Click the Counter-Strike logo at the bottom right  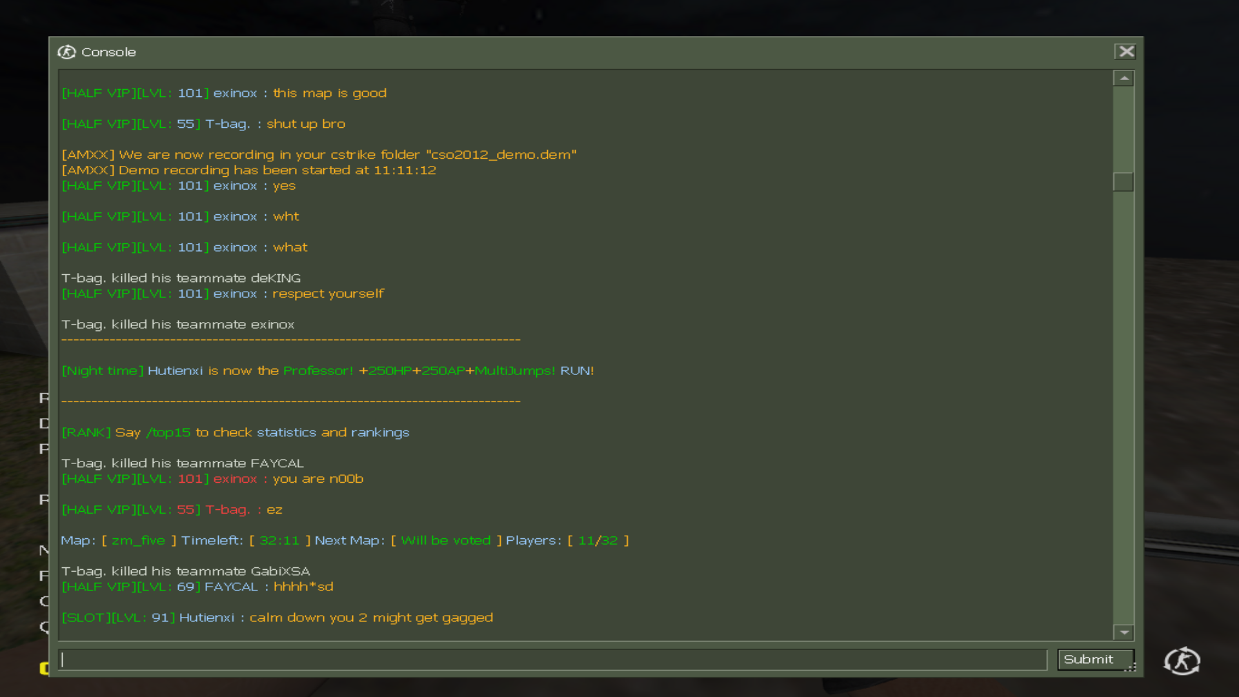1182,661
